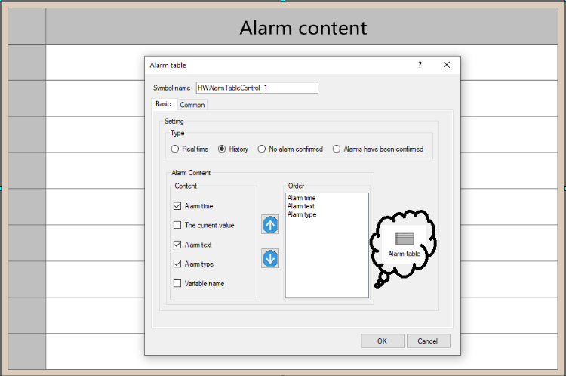Disable the Alarm type checkbox

(x=177, y=264)
